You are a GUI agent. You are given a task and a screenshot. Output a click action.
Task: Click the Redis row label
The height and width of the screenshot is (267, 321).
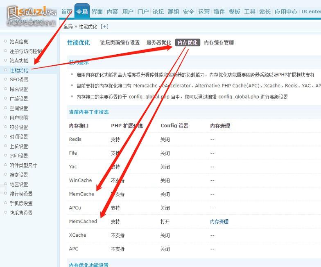click(x=75, y=139)
